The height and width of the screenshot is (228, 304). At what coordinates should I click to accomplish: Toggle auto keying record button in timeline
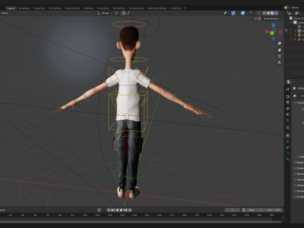99,210
